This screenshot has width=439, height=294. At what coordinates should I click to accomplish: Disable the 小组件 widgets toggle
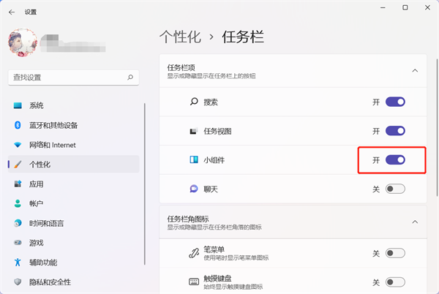(x=395, y=159)
